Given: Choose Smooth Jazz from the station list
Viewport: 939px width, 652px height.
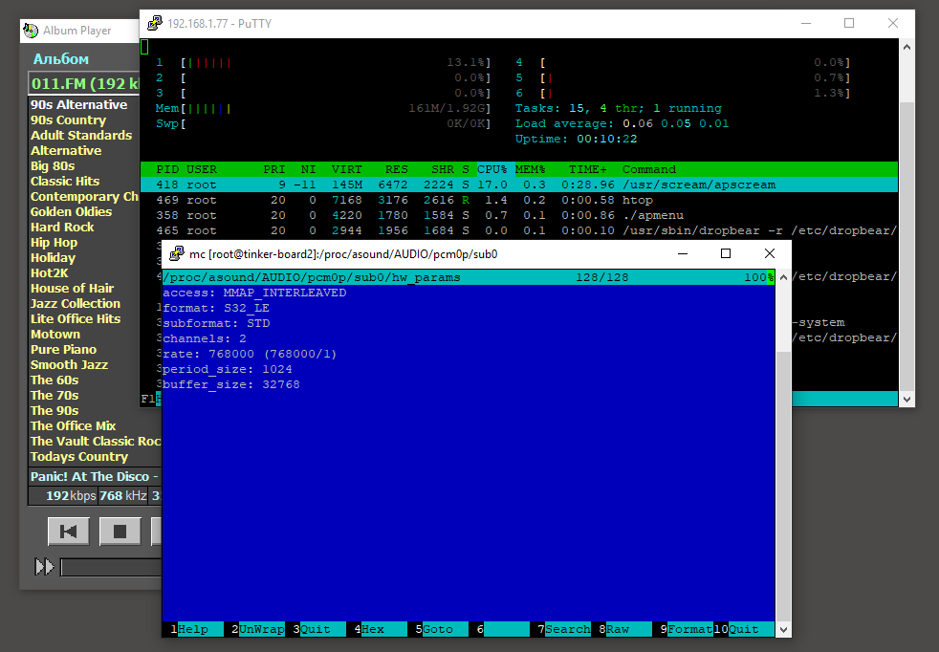Looking at the screenshot, I should (69, 365).
